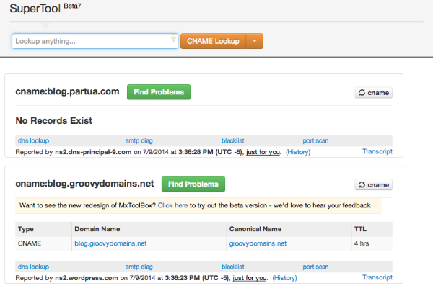Open the blog.groovydomains.net domain name link
The width and height of the screenshot is (433, 291).
pyautogui.click(x=110, y=243)
